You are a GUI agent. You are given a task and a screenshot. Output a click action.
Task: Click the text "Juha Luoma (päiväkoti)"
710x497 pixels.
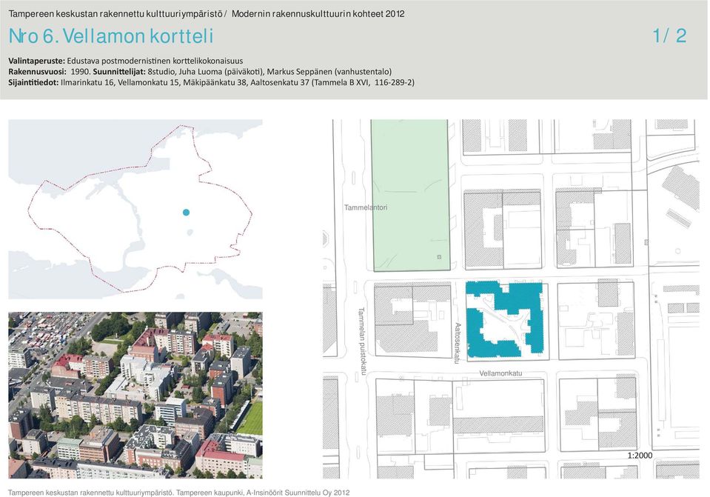221,72
